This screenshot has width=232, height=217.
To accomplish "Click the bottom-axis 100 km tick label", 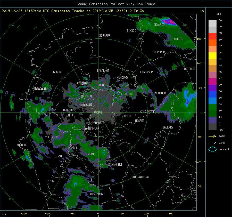I will 146,214.
